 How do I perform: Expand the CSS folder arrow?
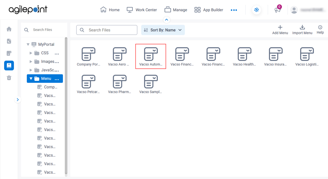pyautogui.click(x=31, y=53)
